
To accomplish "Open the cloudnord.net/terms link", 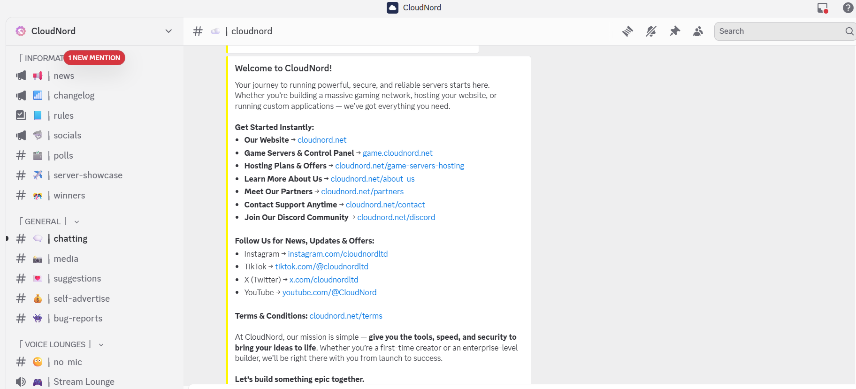I will click(346, 316).
